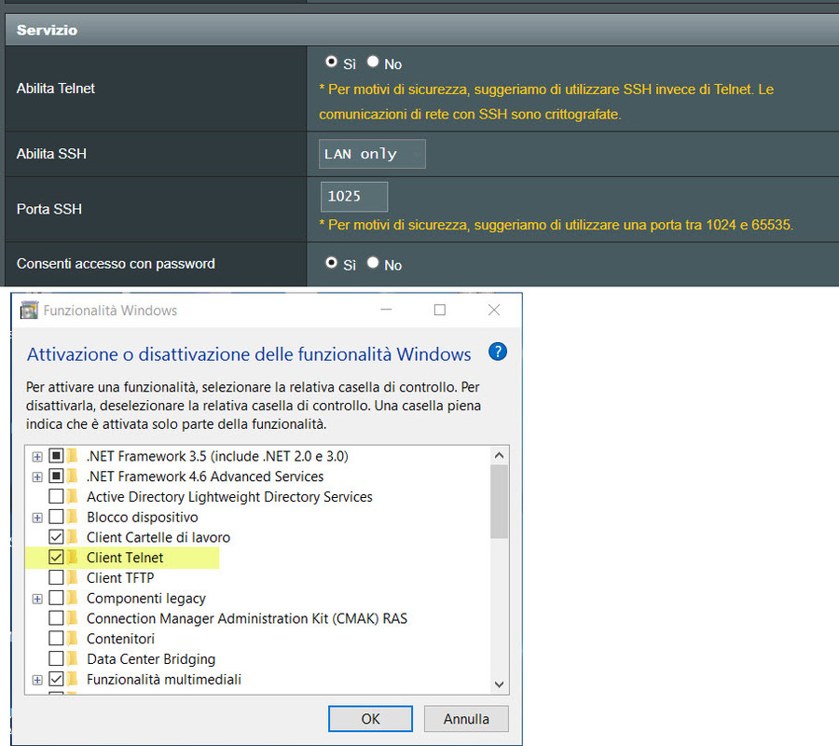Select Data Center Bridging label text
Viewport: 839px width, 746px height.
151,659
